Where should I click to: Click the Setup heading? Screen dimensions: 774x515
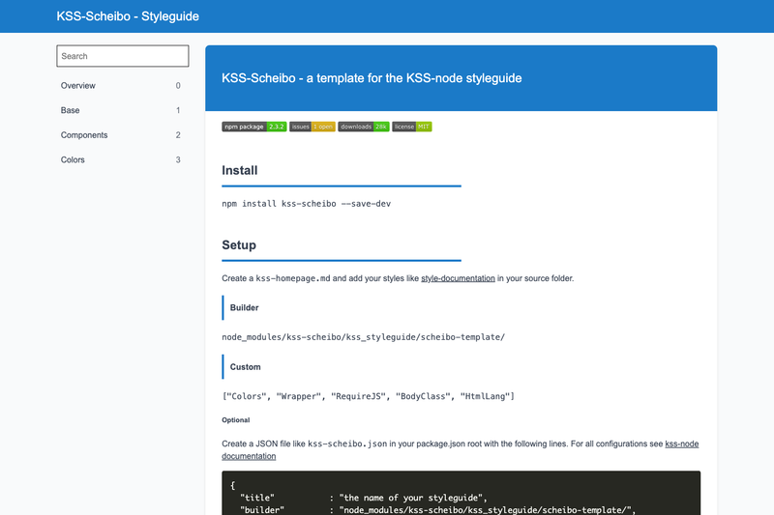(239, 244)
